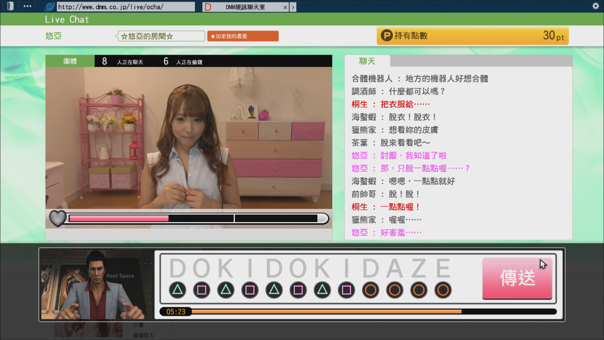Image resolution: width=604 pixels, height=340 pixels.
Task: Click the 6 人正在偷窺 counter
Action: (183, 61)
